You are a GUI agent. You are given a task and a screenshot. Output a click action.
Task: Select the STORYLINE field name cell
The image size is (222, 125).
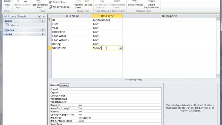click(72, 48)
